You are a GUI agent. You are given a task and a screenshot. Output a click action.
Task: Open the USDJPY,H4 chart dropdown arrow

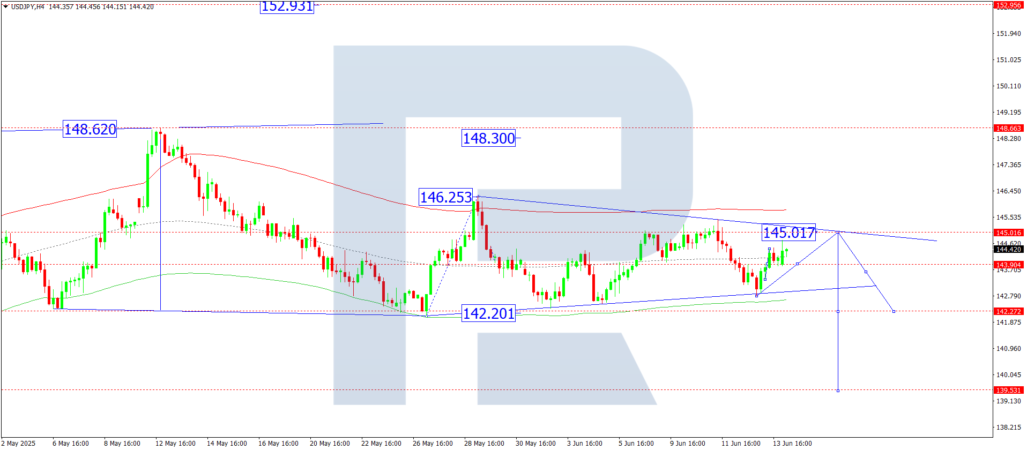[6, 7]
